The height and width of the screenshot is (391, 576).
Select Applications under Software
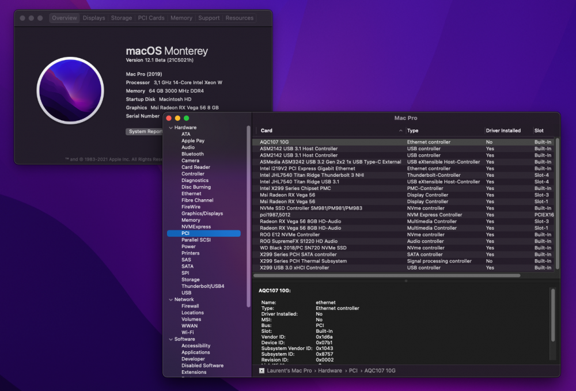pyautogui.click(x=196, y=352)
